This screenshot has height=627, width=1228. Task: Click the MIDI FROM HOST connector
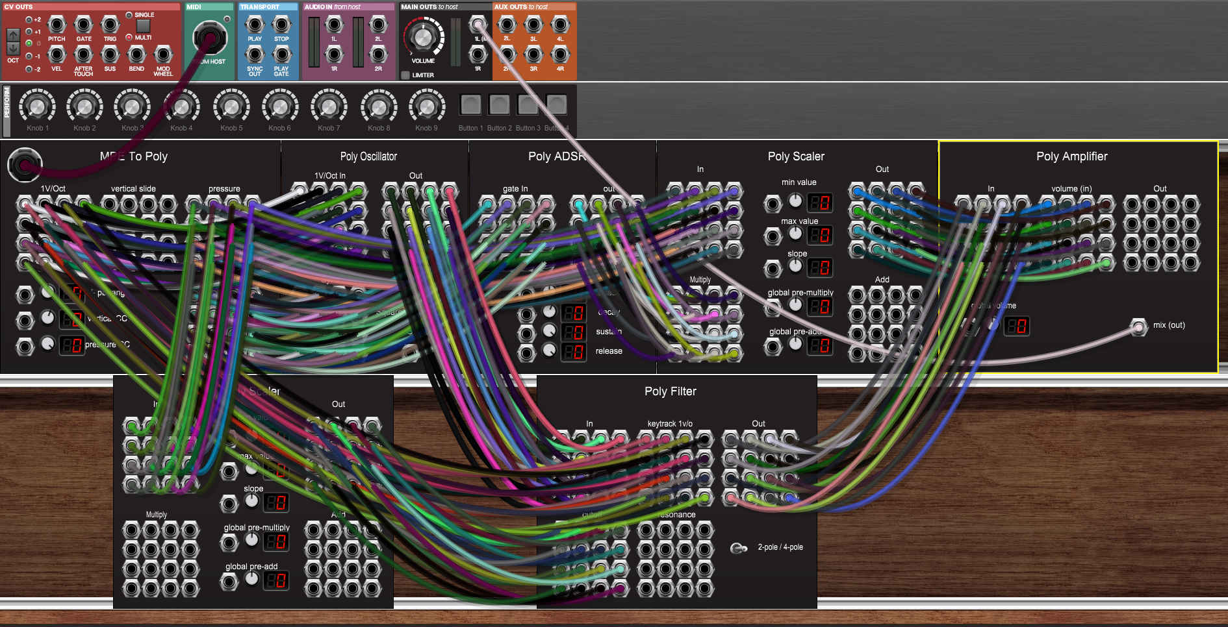[209, 38]
